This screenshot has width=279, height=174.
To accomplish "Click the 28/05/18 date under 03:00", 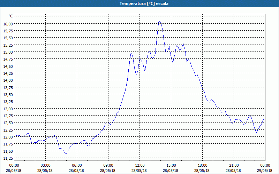I will [x=45, y=171].
